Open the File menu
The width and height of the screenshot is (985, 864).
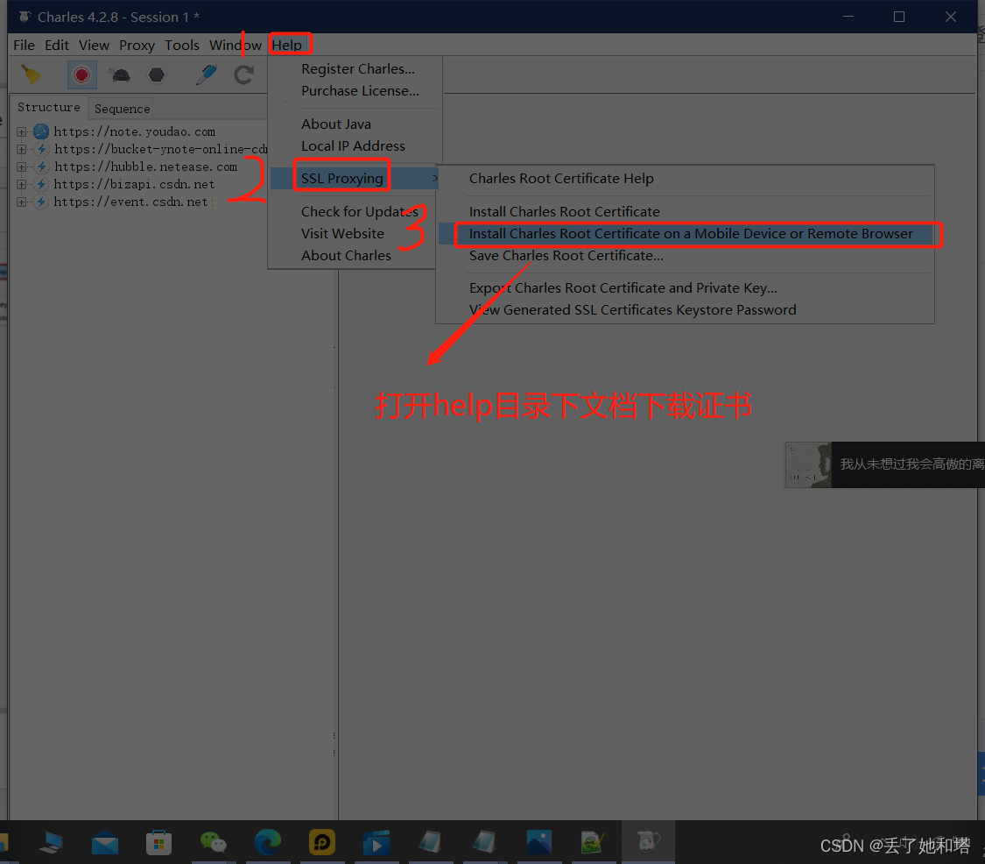24,45
